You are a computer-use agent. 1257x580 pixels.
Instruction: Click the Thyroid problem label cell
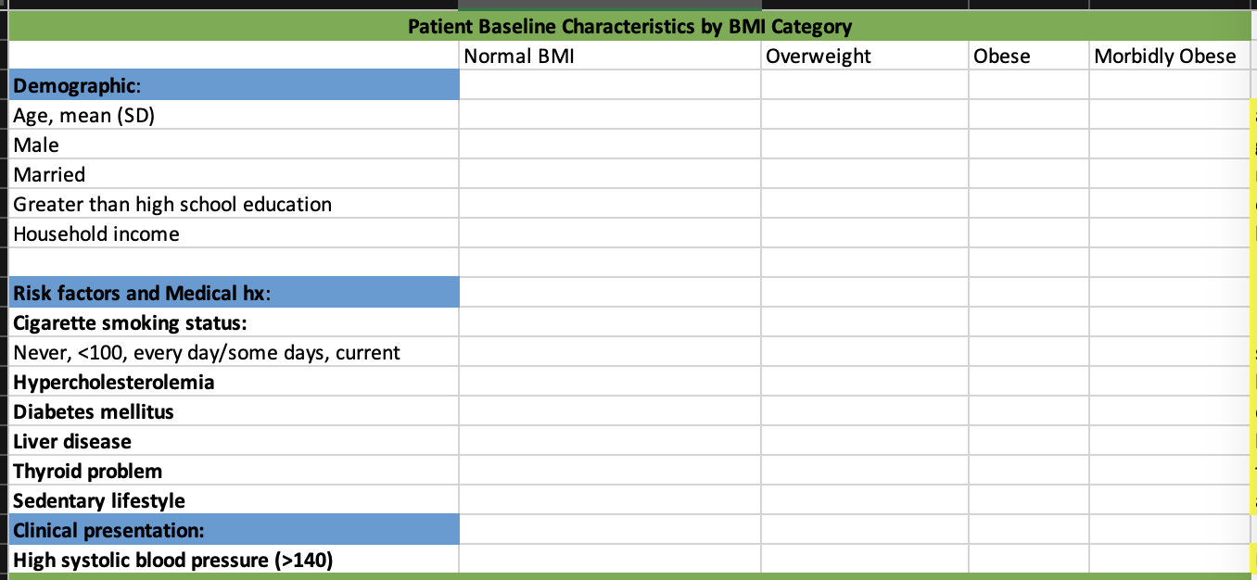pos(235,472)
